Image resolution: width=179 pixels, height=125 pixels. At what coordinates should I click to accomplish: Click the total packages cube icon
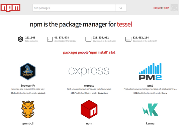click(x=20, y=39)
